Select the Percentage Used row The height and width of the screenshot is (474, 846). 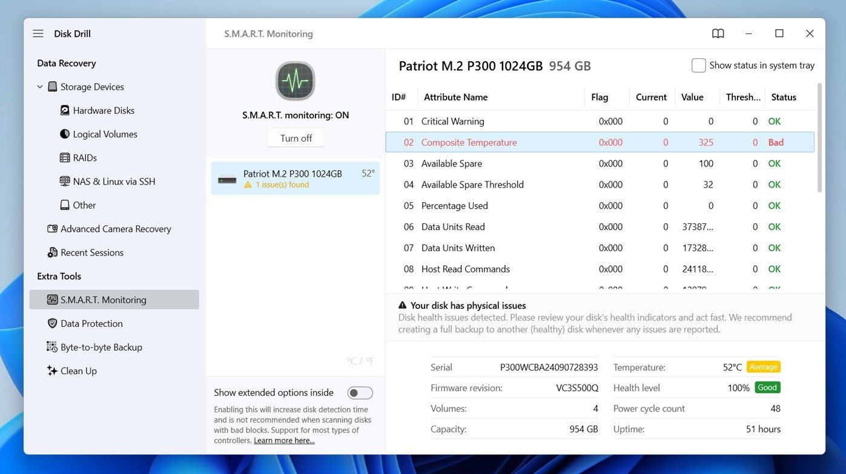coord(600,206)
